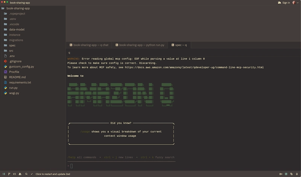Click the diagnostics checkmark icon
Image resolution: width=301 pixels, height=177 pixels.
pyautogui.click(x=32, y=174)
